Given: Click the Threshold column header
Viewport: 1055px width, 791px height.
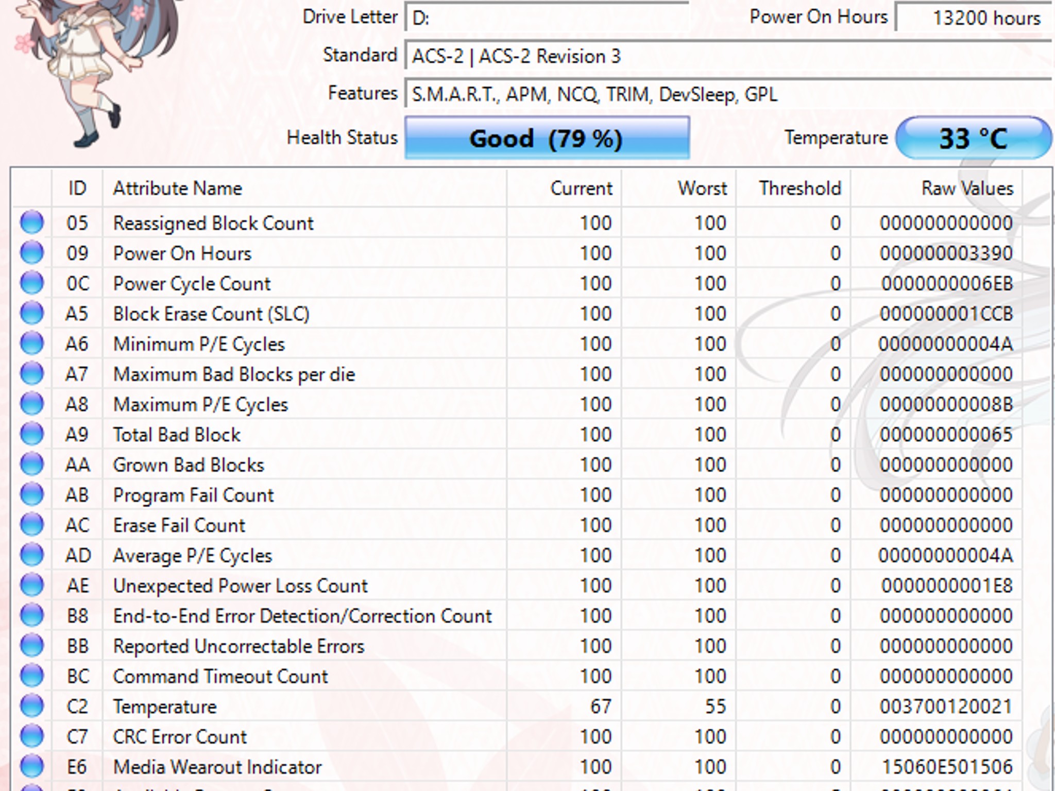Looking at the screenshot, I should (x=793, y=188).
